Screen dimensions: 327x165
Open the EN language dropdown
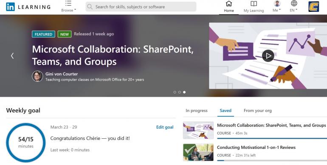click(x=293, y=6)
